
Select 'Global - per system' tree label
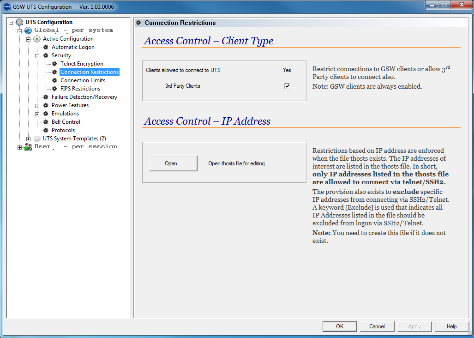pyautogui.click(x=73, y=30)
